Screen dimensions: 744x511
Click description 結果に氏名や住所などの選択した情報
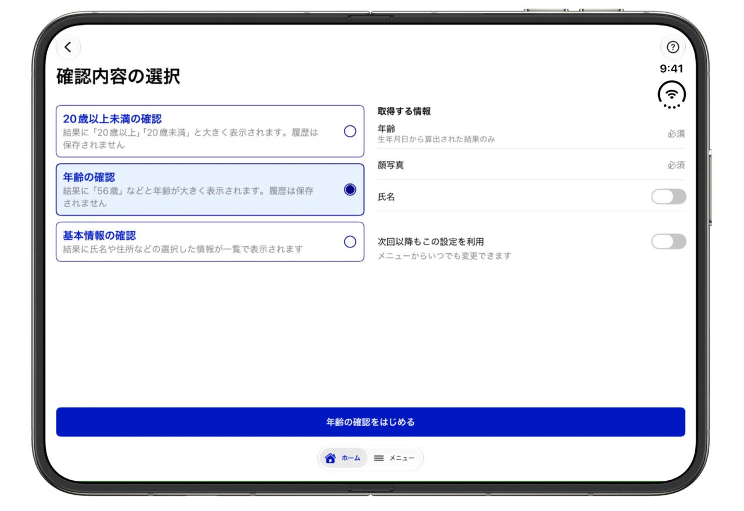click(x=183, y=249)
